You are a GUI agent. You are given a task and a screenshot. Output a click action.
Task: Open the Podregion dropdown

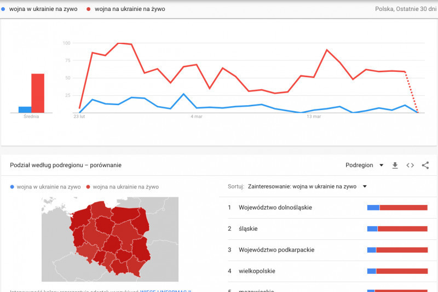364,165
